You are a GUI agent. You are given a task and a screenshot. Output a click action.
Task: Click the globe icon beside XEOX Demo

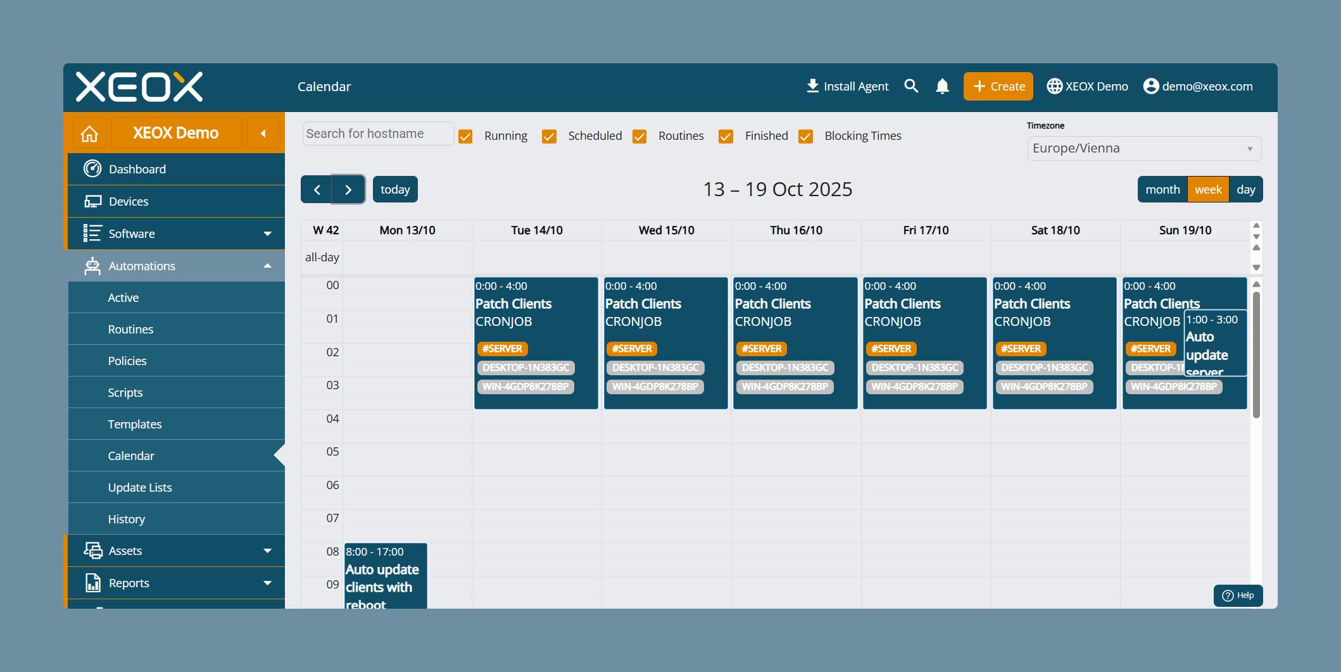[1054, 86]
